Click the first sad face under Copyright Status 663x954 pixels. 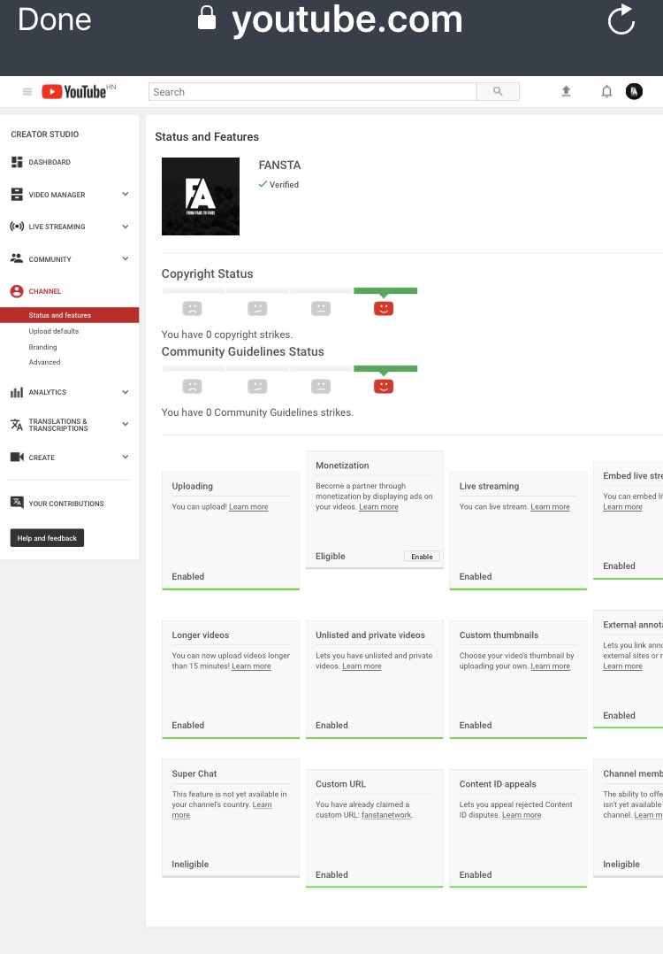pyautogui.click(x=192, y=309)
